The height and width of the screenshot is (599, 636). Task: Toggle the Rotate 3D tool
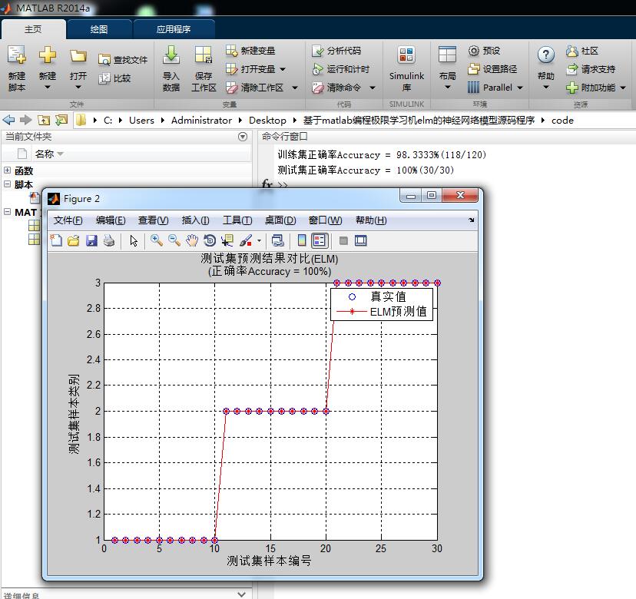click(210, 240)
